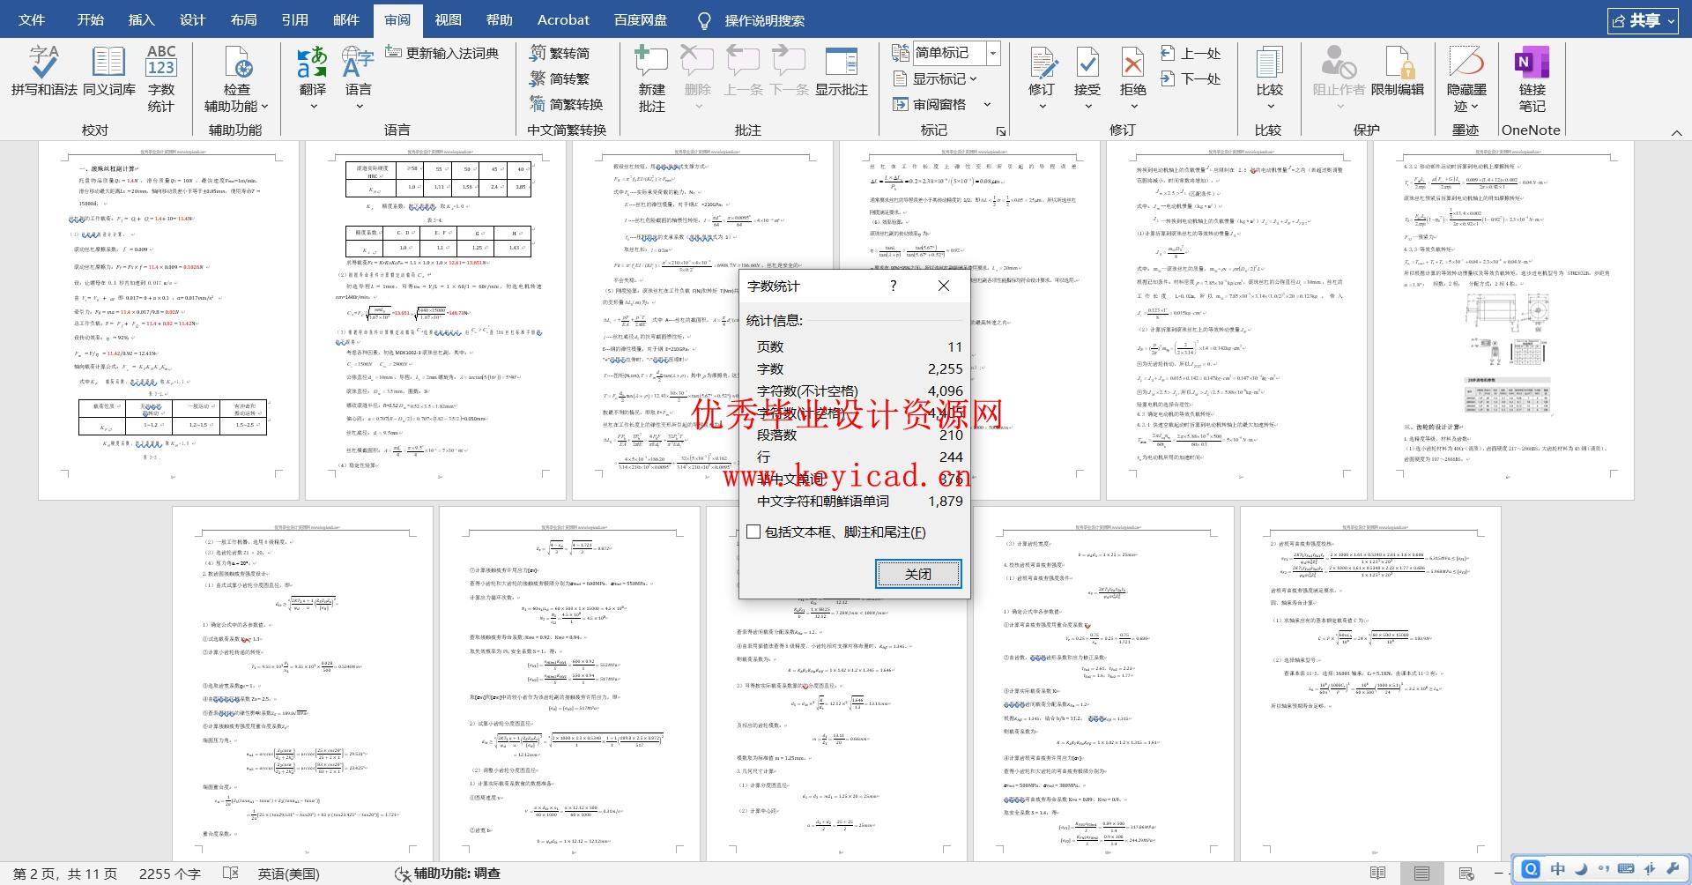Insert a comment with 新建批注
The width and height of the screenshot is (1692, 885).
click(x=651, y=78)
